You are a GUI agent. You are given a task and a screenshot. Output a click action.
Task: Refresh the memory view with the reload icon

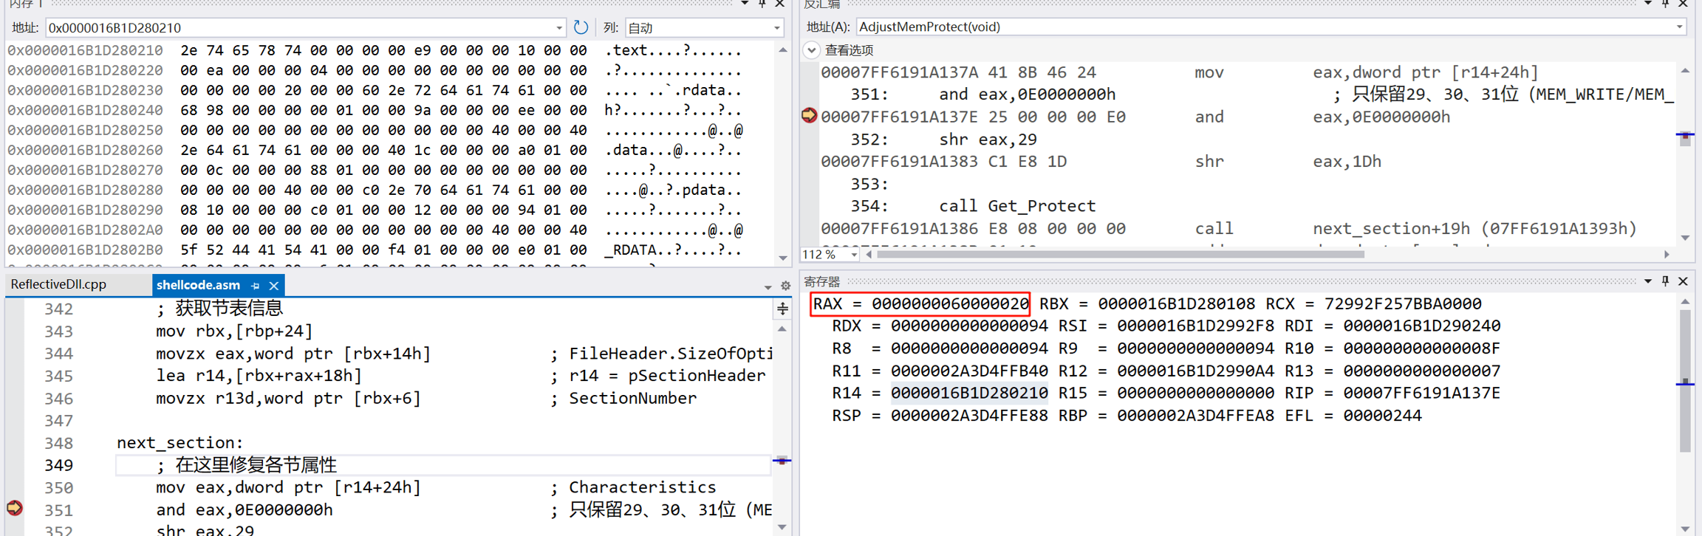point(581,27)
